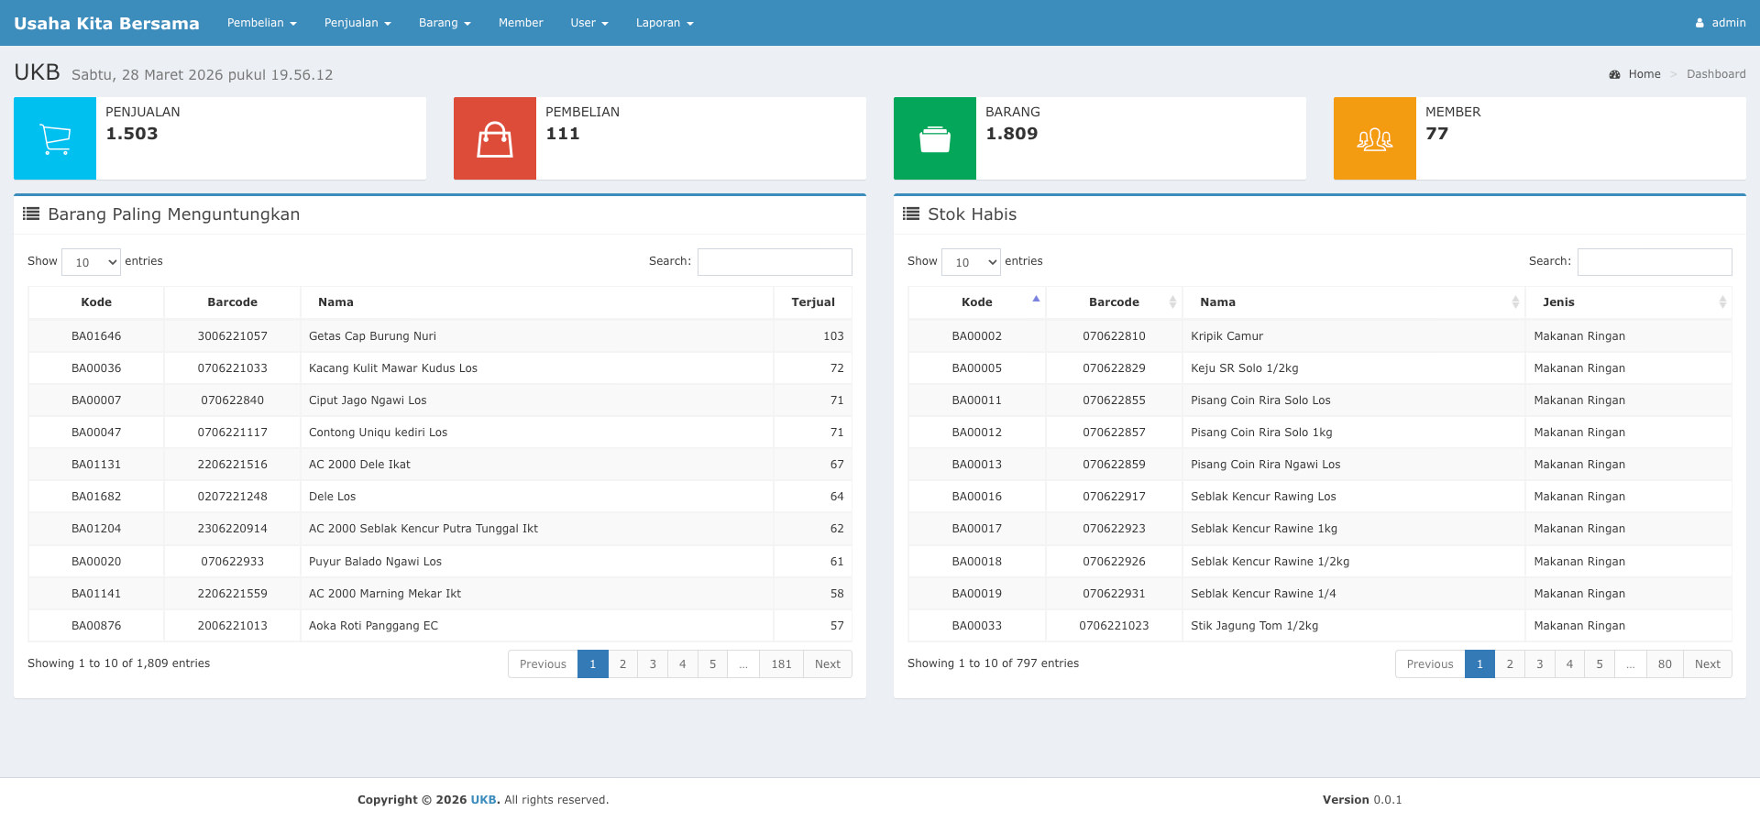Open the Member menu item

pyautogui.click(x=521, y=23)
